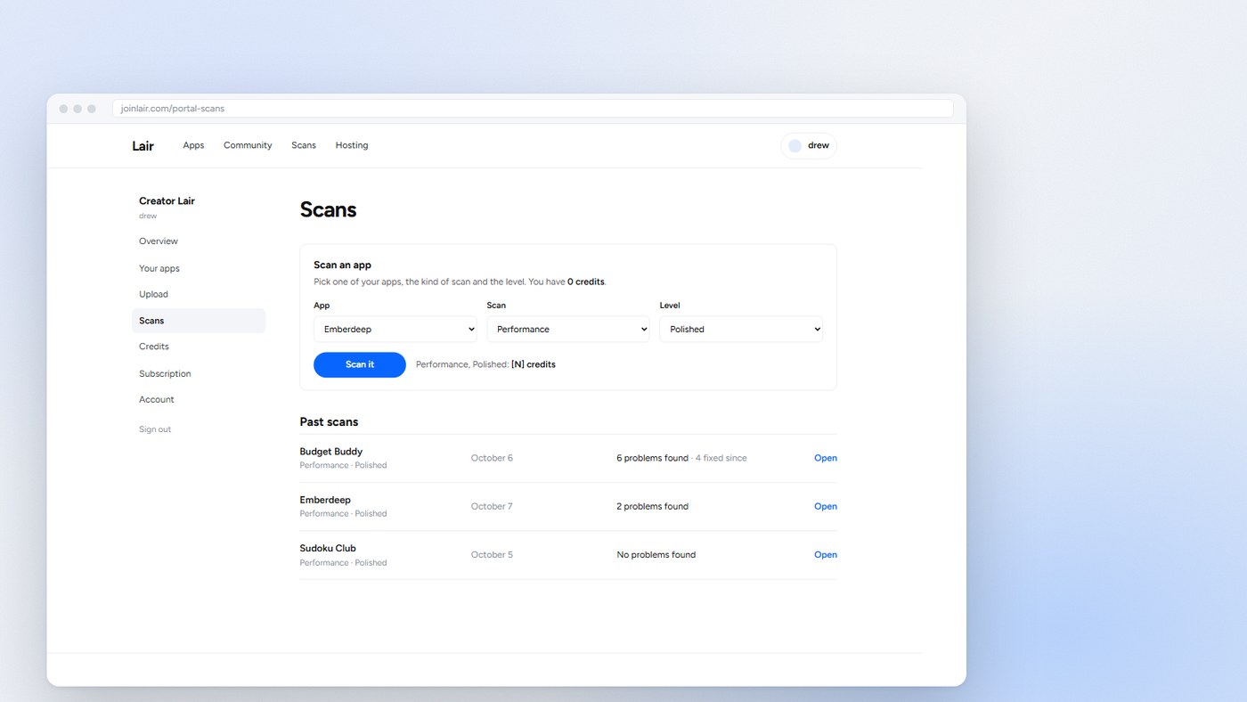The width and height of the screenshot is (1247, 702).
Task: Expand the Level dropdown showing Polished
Action: 741,329
